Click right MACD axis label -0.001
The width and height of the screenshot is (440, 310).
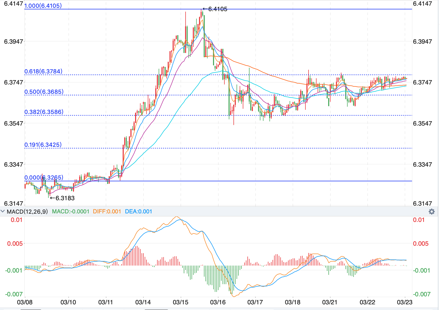pyautogui.click(x=421, y=270)
